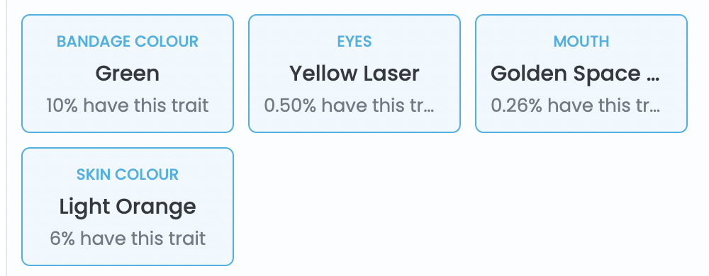Screen dimensions: 709x276
Task: Select the Light Orange trait value
Action: point(128,207)
